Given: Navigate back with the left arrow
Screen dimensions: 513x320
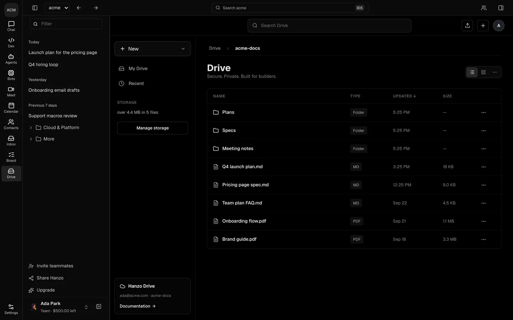Looking at the screenshot, I should click(79, 8).
